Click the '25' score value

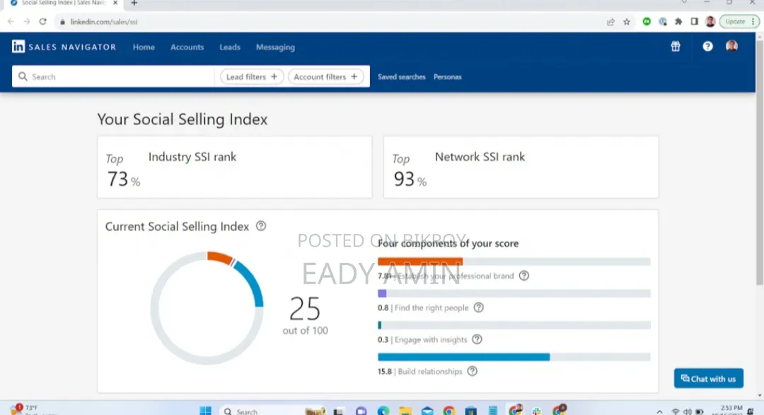[x=305, y=308]
